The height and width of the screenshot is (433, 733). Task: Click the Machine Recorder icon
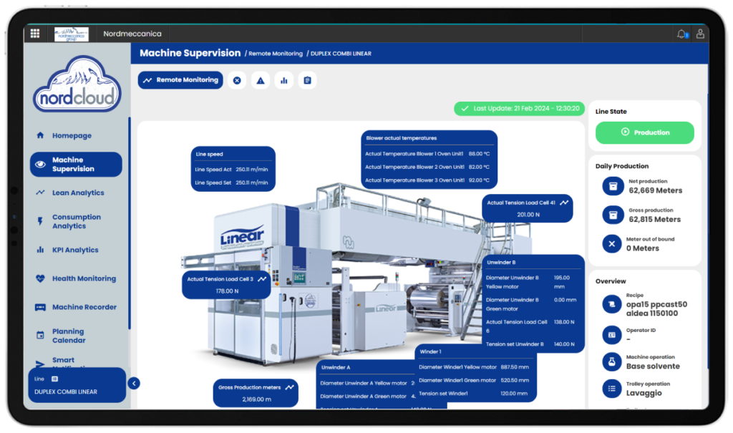40,307
